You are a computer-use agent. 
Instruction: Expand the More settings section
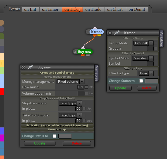click(57, 130)
